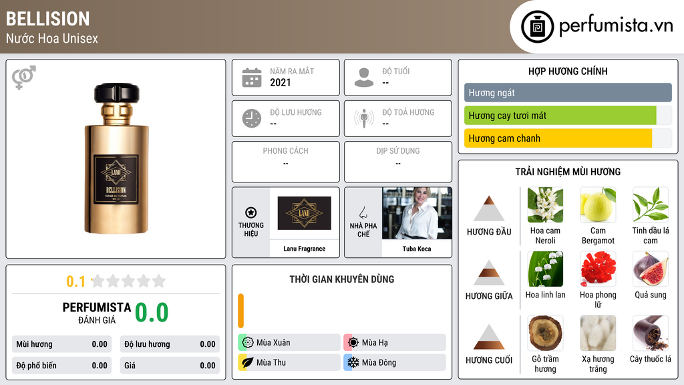Click the Mùi hương score row
Viewport: 684px width, 385px height.
pos(61,344)
